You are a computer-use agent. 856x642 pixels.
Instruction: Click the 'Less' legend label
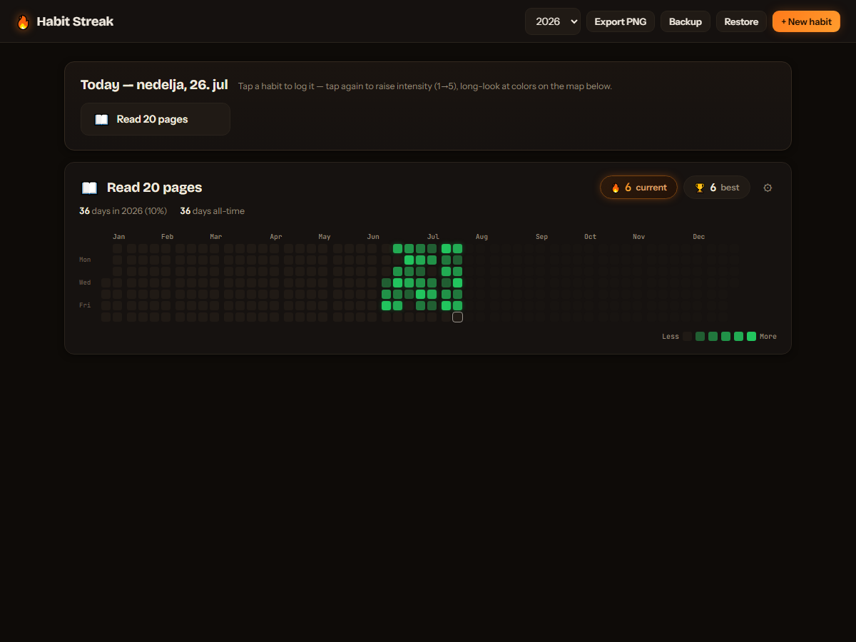pyautogui.click(x=671, y=337)
